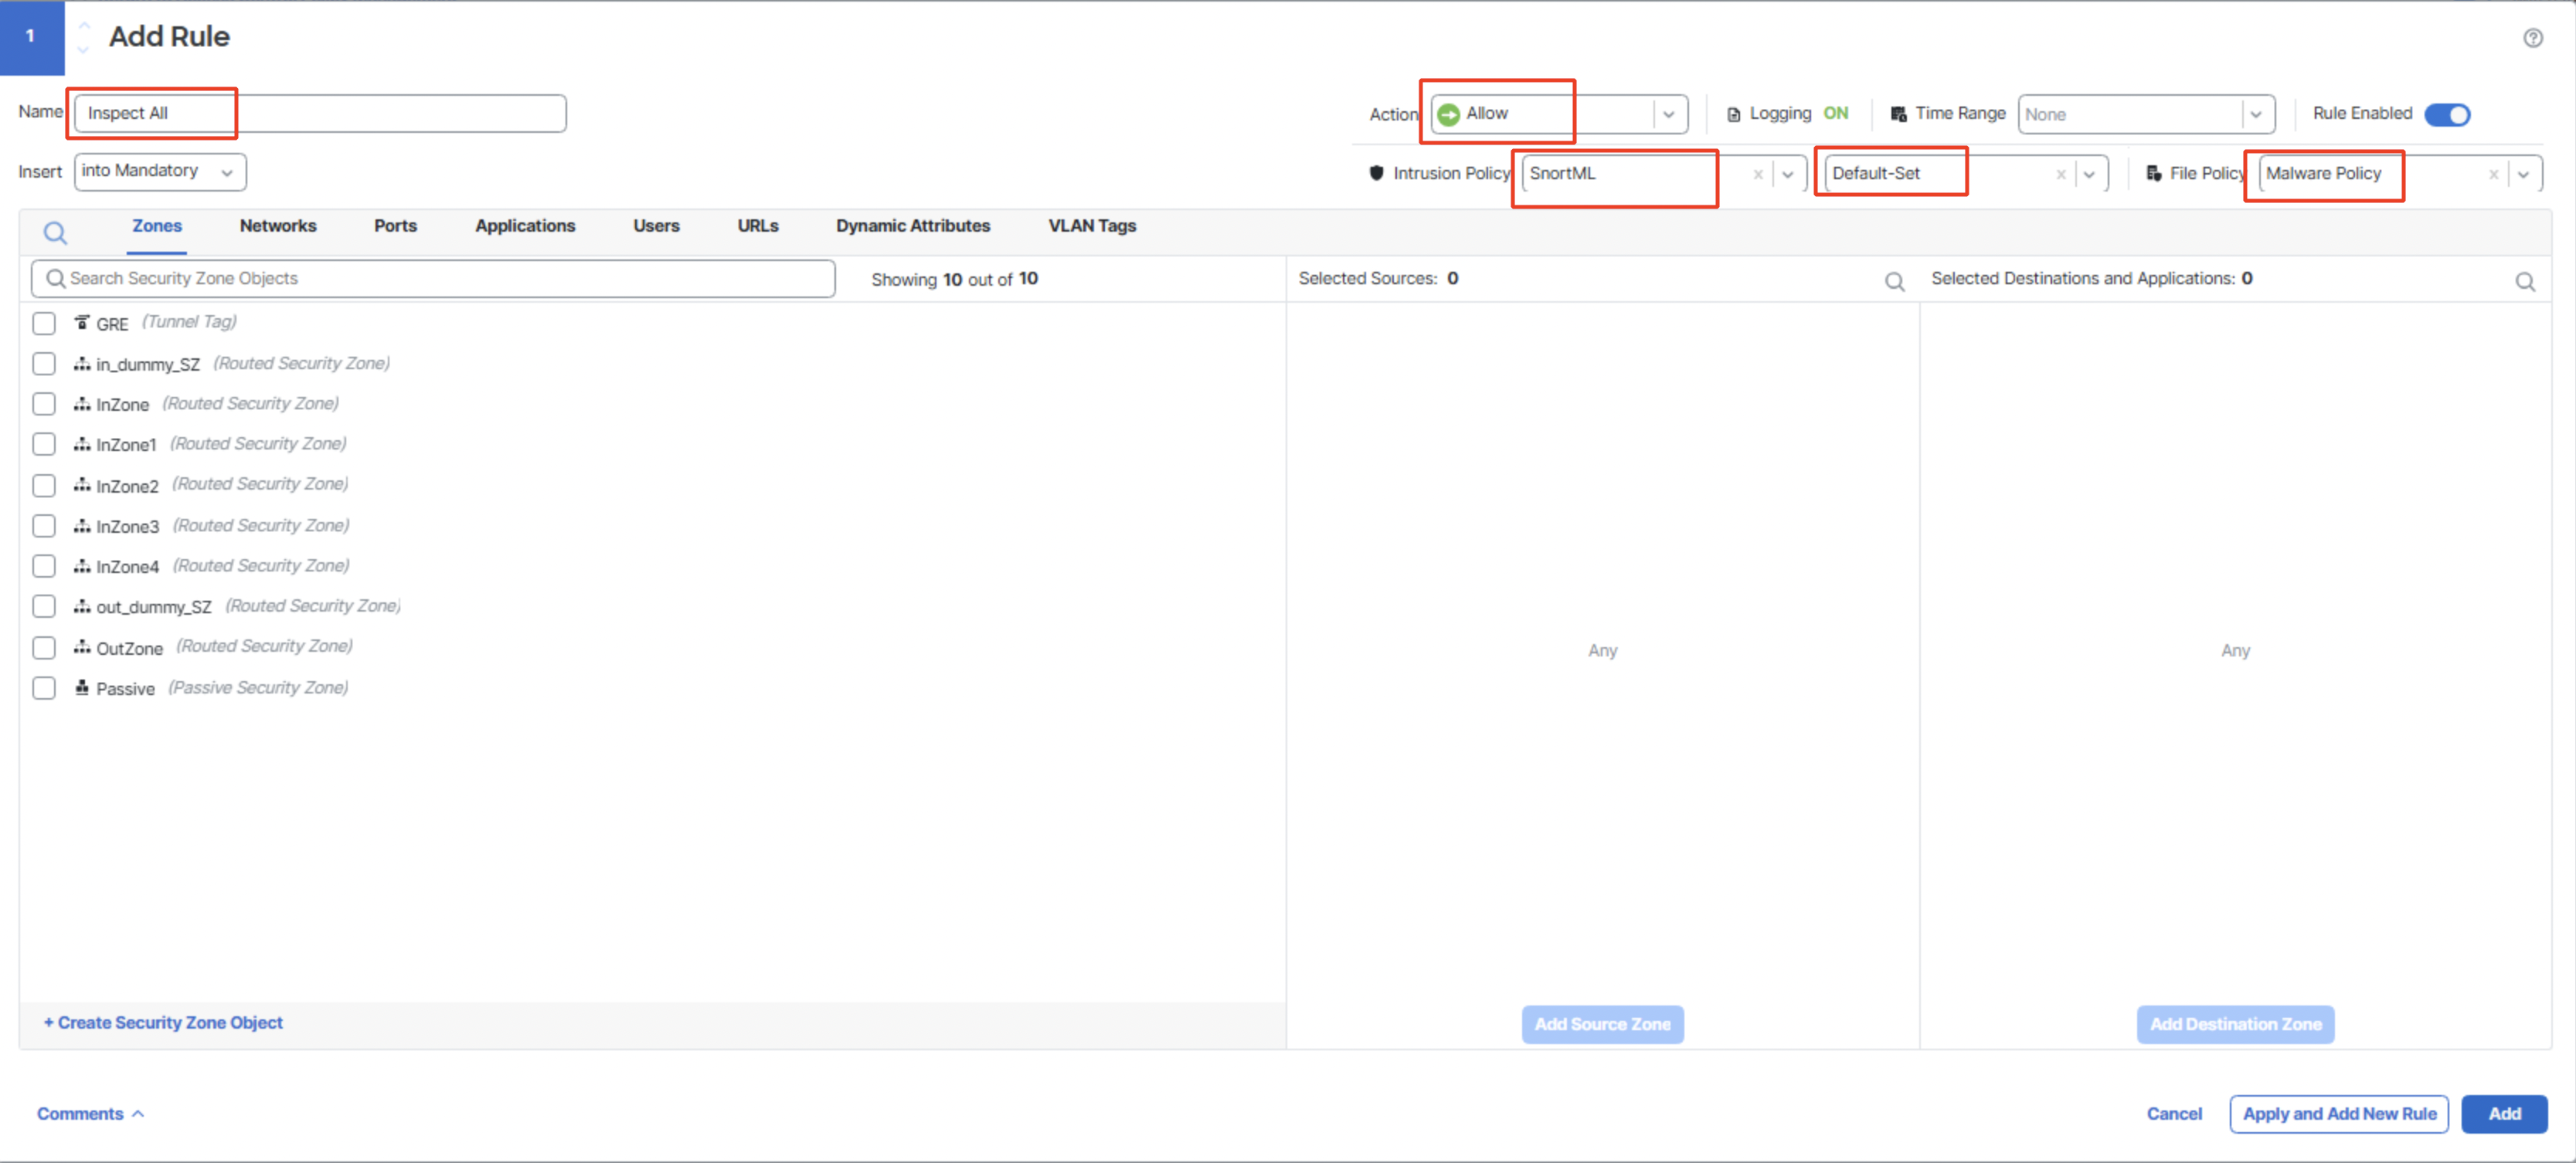This screenshot has height=1163, width=2576.
Task: Open the Applications tab
Action: [x=524, y=225]
